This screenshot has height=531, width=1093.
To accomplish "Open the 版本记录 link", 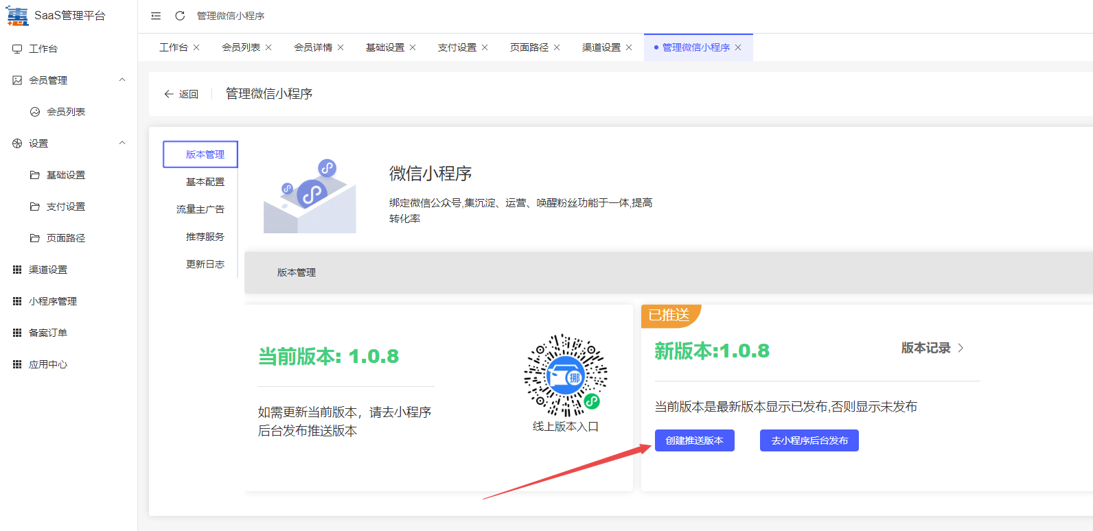I will pos(926,348).
